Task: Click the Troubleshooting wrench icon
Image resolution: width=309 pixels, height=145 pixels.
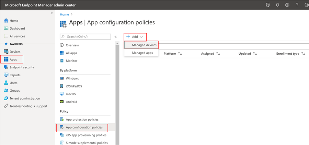Action: [6, 106]
